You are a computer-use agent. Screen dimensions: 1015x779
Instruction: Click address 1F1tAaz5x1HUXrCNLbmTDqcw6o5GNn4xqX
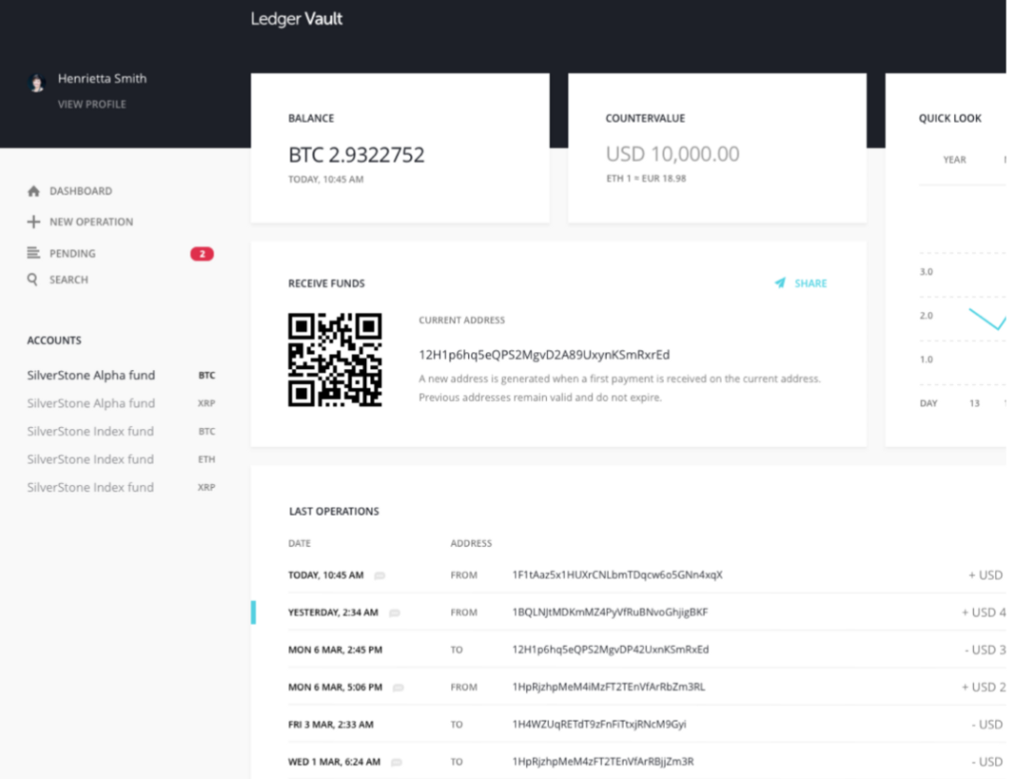pos(617,575)
